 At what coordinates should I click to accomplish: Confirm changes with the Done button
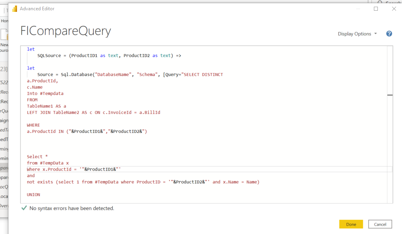click(x=351, y=224)
